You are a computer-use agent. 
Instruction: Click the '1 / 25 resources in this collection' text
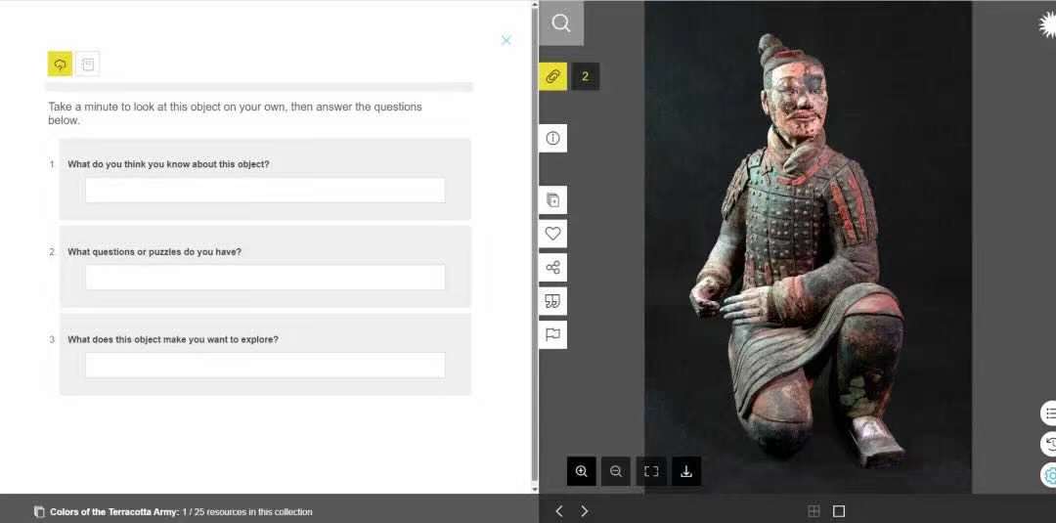[x=247, y=512]
